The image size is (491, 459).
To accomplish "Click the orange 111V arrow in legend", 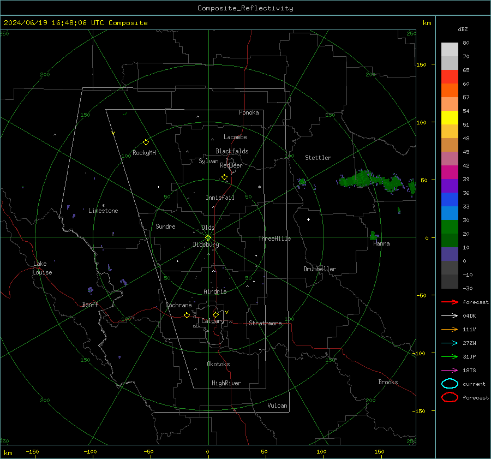I will 450,329.
